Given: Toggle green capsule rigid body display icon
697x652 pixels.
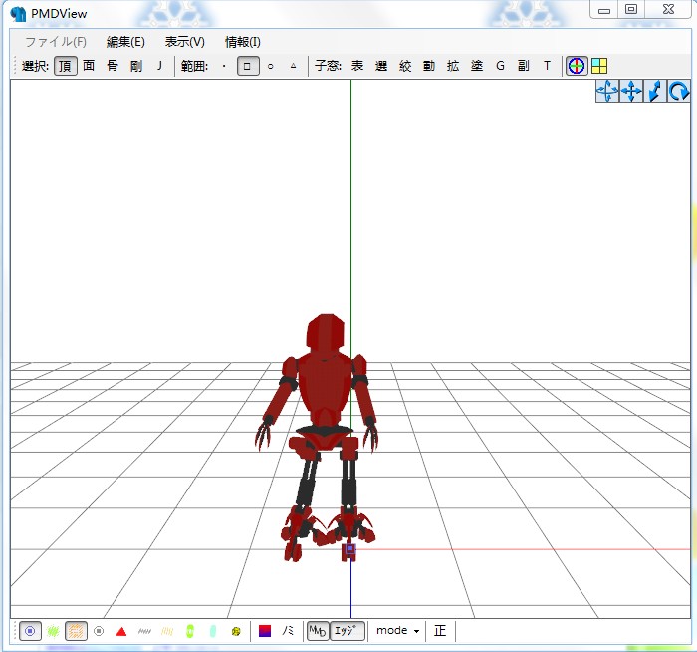Looking at the screenshot, I should (190, 631).
